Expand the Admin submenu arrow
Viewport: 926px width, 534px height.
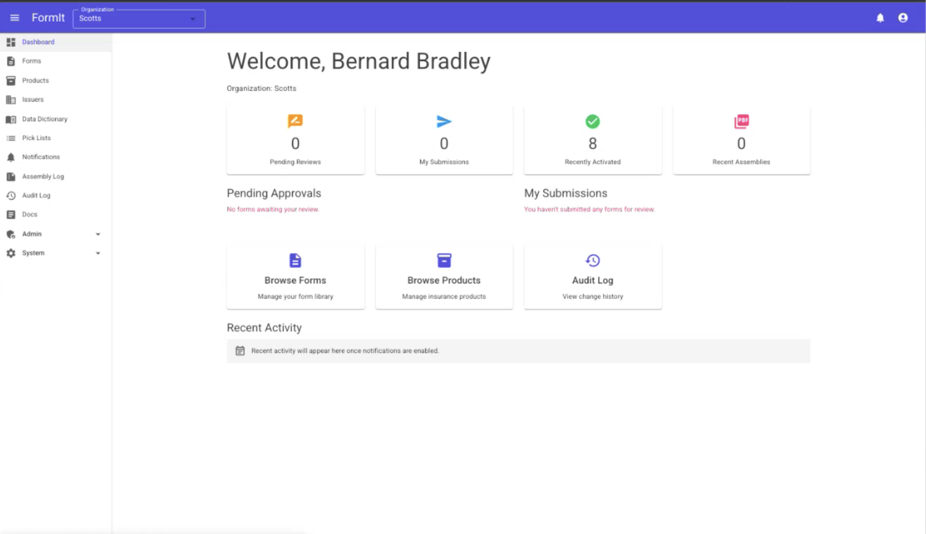(x=98, y=234)
